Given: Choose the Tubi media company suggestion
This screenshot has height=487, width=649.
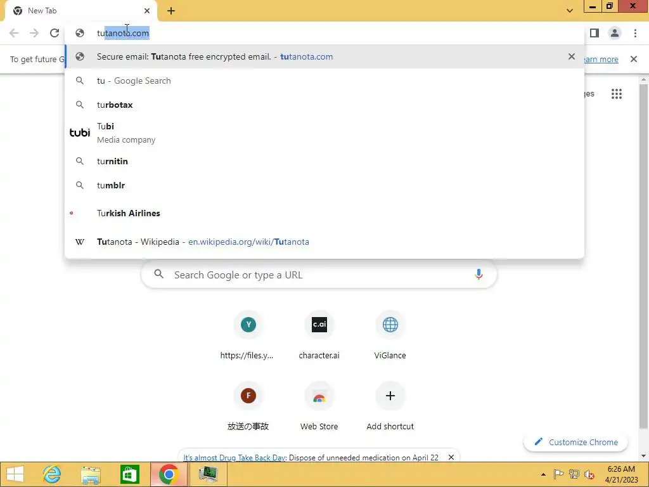Looking at the screenshot, I should point(324,133).
